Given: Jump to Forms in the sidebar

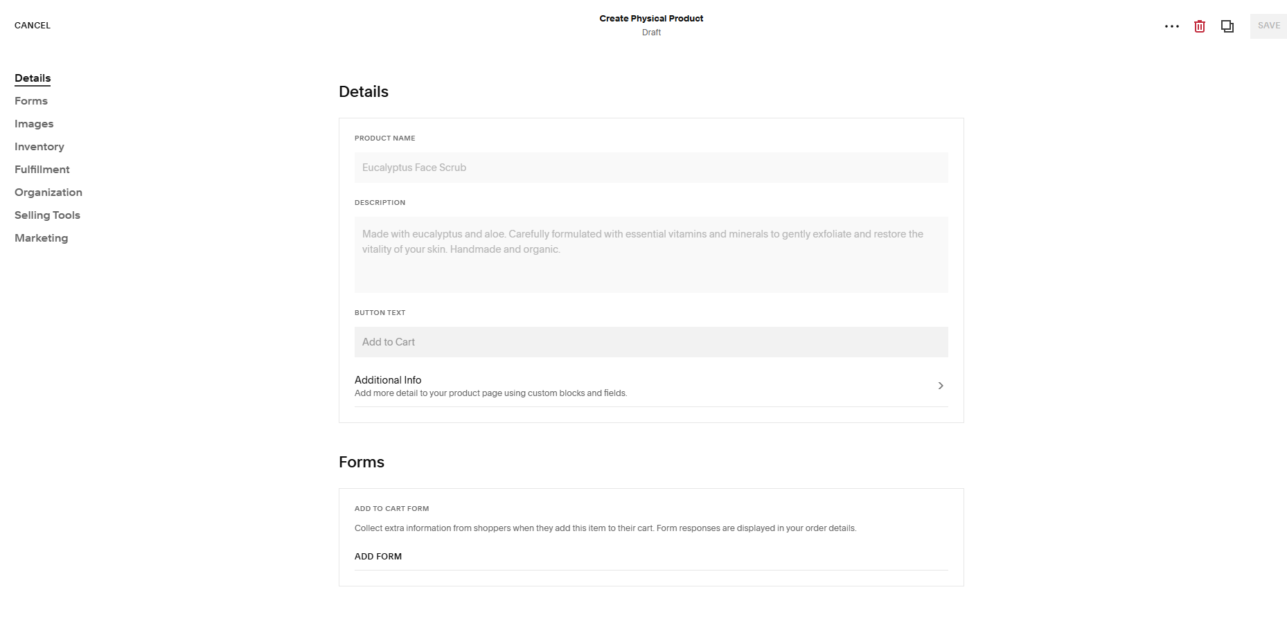Looking at the screenshot, I should coord(31,101).
